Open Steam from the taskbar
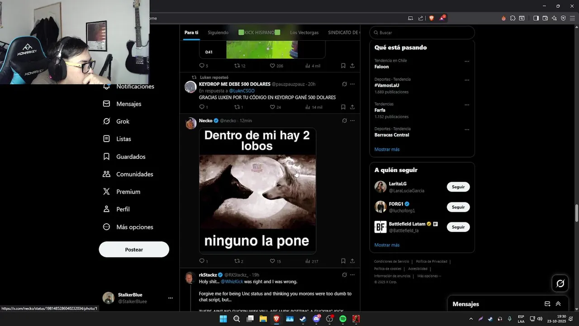The width and height of the screenshot is (579, 326). [x=303, y=319]
